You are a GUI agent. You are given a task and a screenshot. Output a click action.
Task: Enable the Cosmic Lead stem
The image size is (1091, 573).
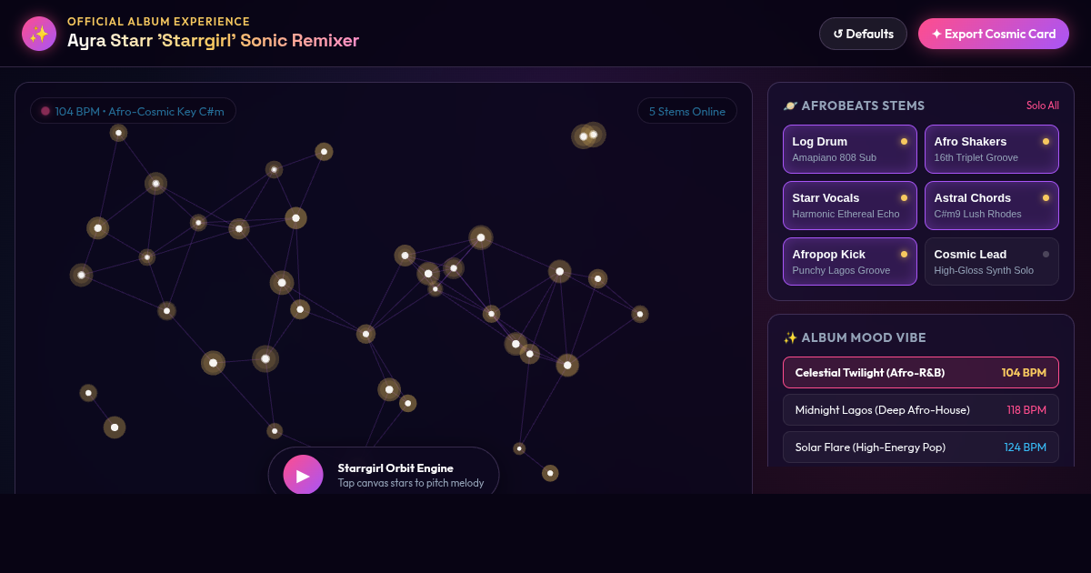pyautogui.click(x=992, y=262)
